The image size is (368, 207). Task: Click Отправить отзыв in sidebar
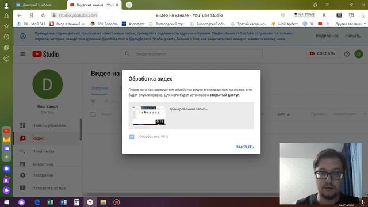47,188
